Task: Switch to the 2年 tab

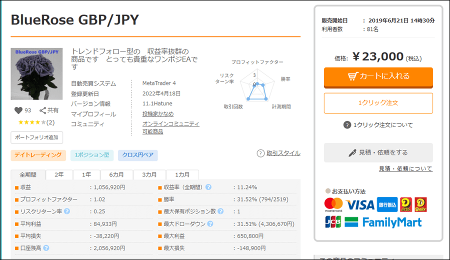Action: [x=59, y=175]
